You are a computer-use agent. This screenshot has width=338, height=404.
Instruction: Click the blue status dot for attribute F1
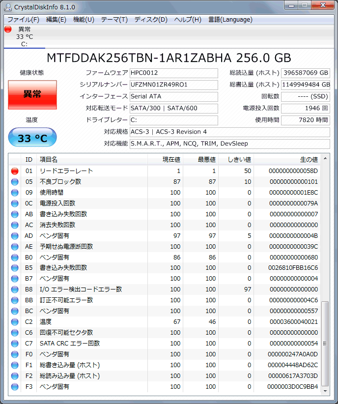click(15, 365)
